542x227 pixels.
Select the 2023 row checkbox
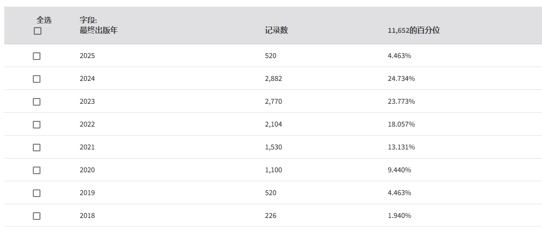[37, 101]
